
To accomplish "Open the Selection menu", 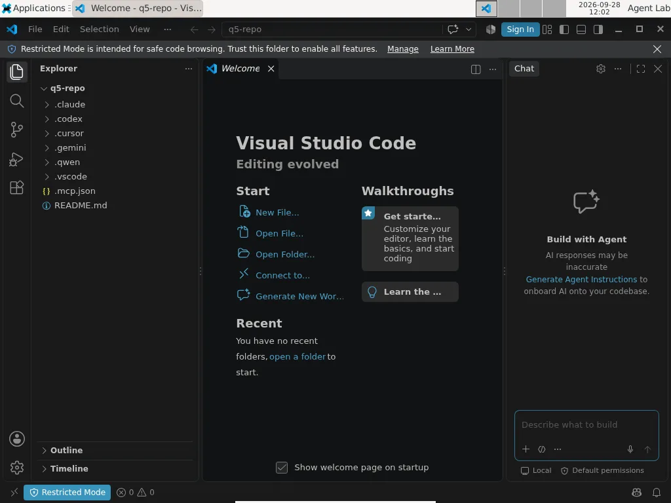I will [x=100, y=29].
